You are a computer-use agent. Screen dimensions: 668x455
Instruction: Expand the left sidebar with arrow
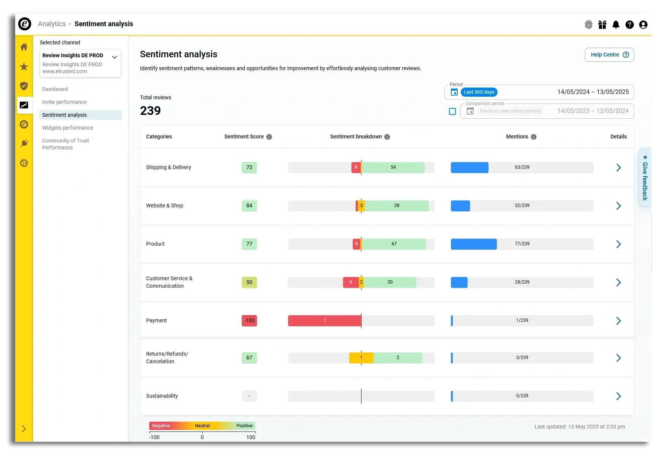coord(24,429)
